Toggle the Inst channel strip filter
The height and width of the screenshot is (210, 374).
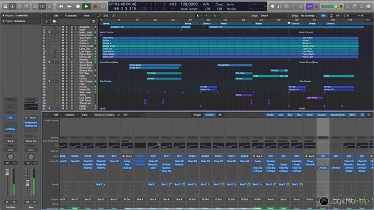coord(280,115)
